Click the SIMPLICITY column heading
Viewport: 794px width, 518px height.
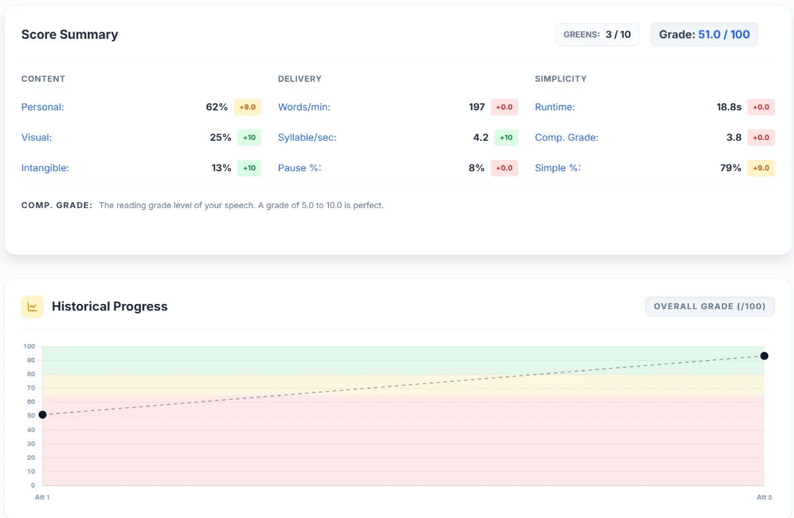point(560,79)
